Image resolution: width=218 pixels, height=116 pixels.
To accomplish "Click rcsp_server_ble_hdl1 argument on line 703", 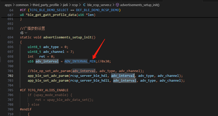I will click(90, 81).
